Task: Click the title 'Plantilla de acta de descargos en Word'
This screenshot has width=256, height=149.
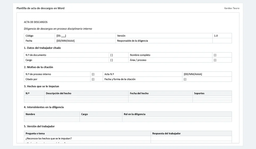Action: pos(41,8)
